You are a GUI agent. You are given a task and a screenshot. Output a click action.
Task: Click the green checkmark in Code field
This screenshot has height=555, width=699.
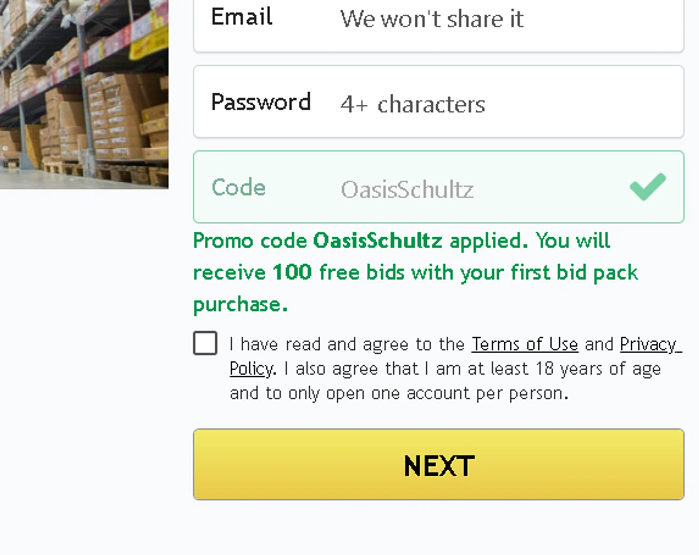click(x=648, y=186)
